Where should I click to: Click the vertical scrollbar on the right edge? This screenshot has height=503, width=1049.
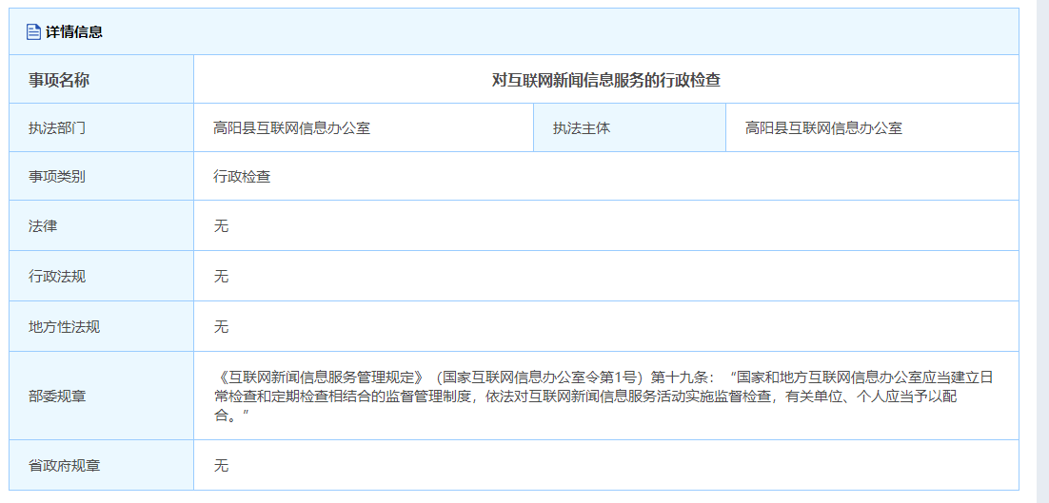click(1042, 251)
